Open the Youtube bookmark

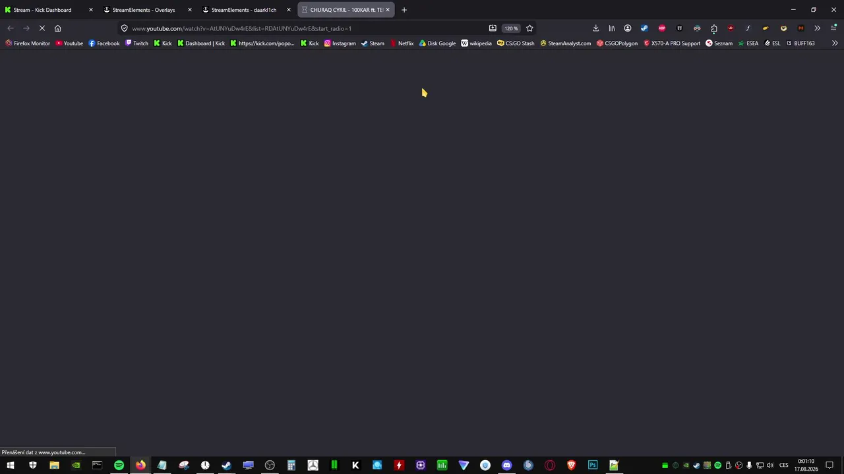click(x=69, y=43)
